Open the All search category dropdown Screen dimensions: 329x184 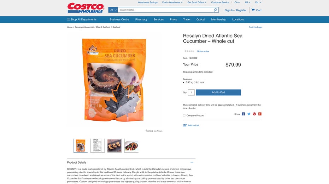click(113, 10)
